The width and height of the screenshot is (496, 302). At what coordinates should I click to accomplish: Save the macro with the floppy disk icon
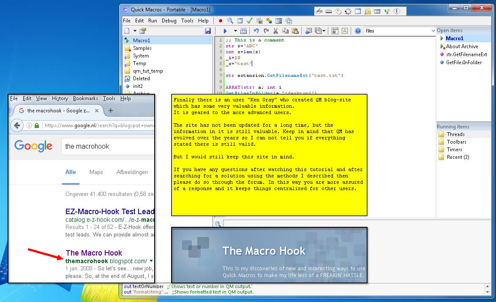tap(208, 31)
